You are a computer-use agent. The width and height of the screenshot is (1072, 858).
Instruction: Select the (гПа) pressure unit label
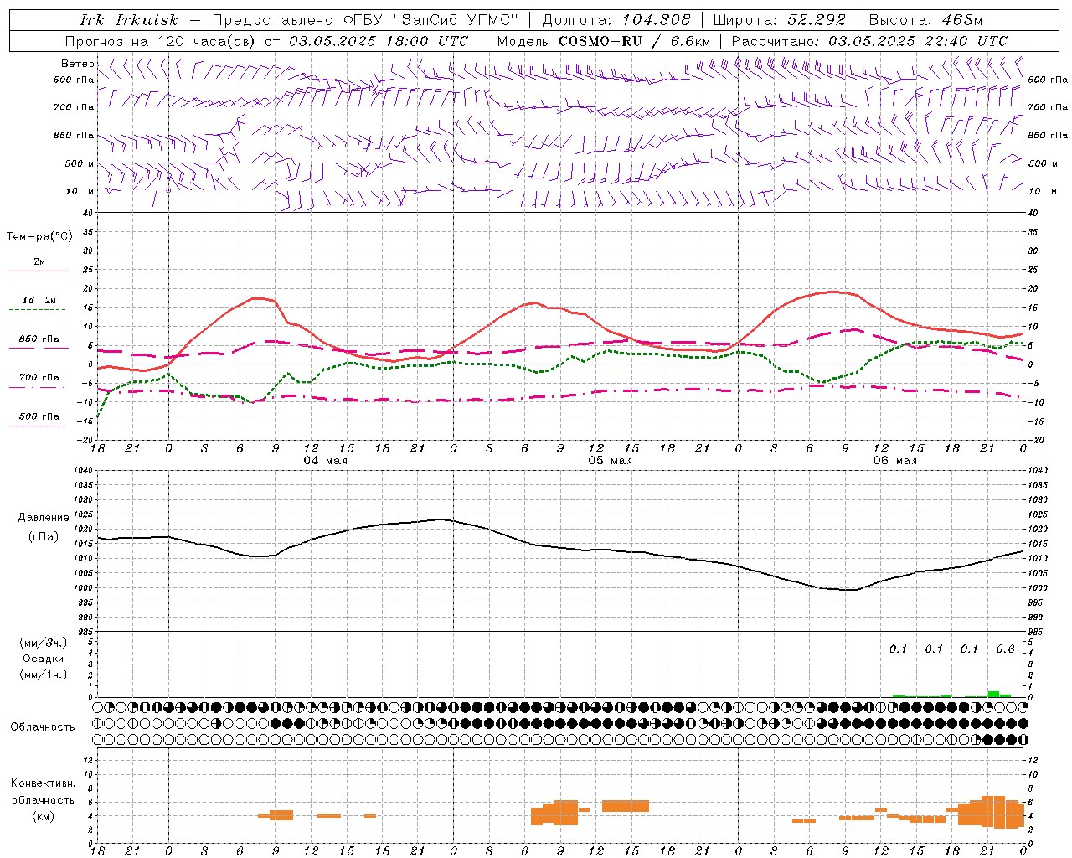[x=44, y=537]
